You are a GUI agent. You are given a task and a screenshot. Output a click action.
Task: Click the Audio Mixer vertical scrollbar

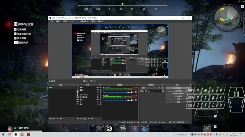pyautogui.click(x=138, y=103)
